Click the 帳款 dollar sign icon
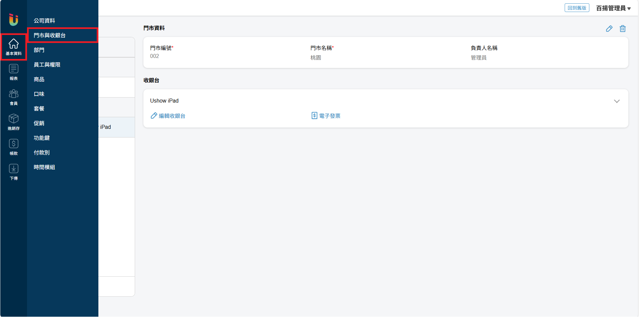The image size is (639, 317). pyautogui.click(x=14, y=147)
